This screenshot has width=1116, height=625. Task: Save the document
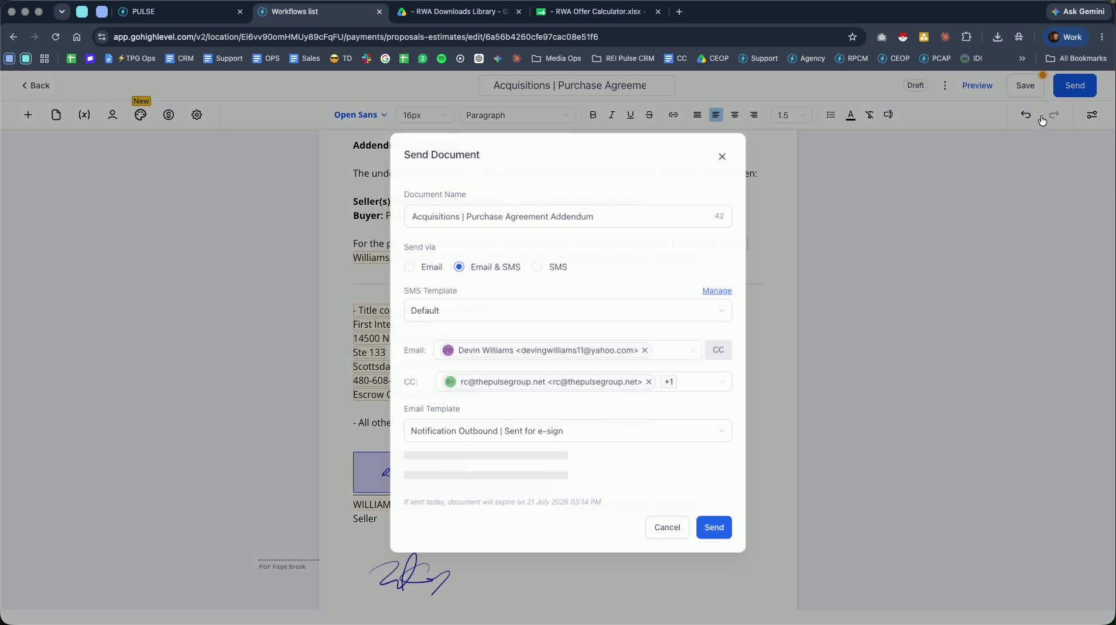[1025, 85]
